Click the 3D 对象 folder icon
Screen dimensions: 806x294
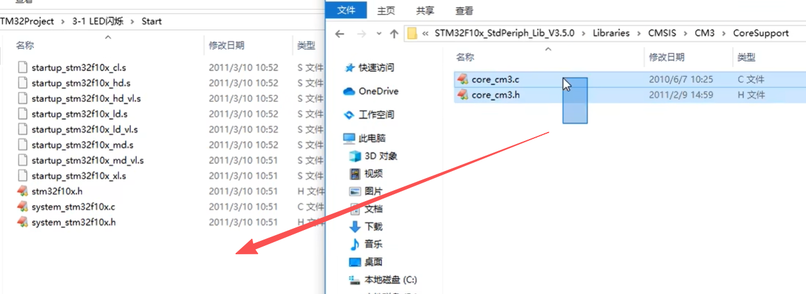tap(355, 156)
